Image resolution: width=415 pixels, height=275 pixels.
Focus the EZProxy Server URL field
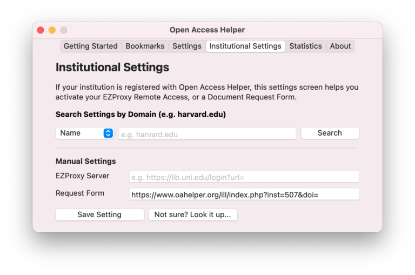click(244, 177)
